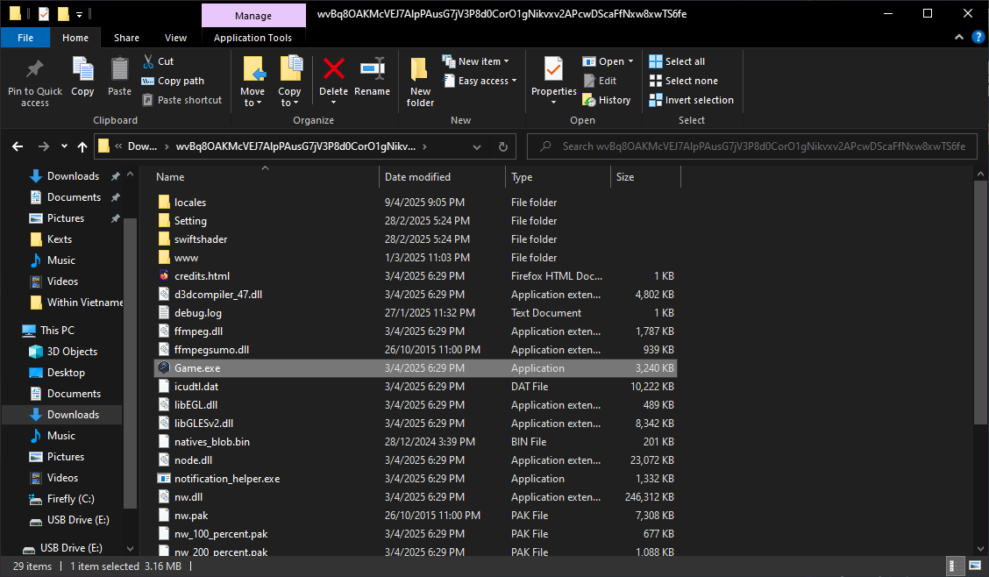Click the Copy icon in Clipboard group
Viewport: 989px width, 577px height.
(82, 70)
